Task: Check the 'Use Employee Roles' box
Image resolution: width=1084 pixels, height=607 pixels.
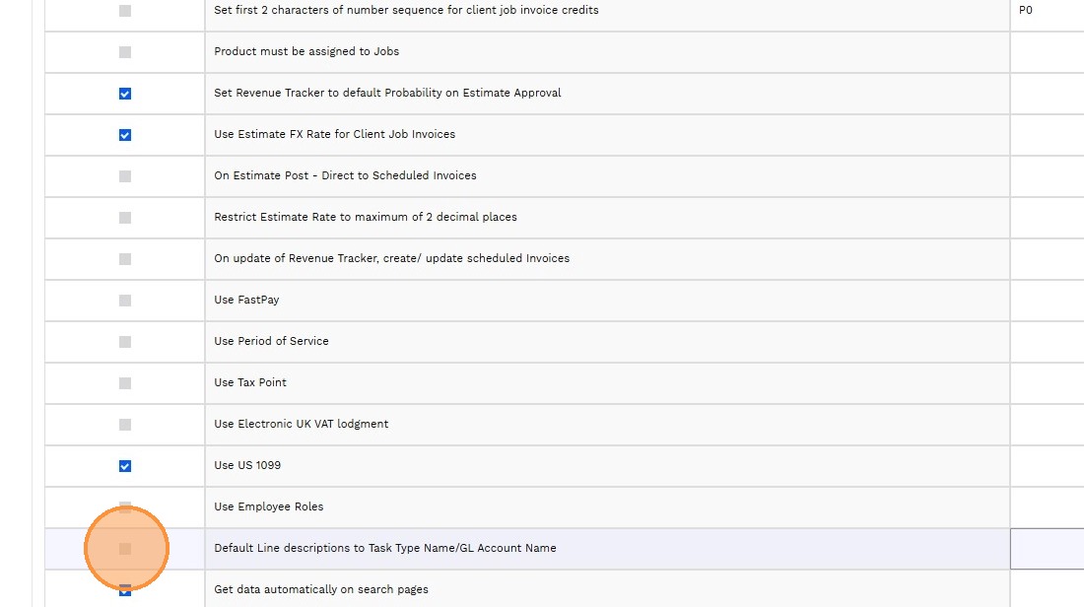Action: [125, 507]
